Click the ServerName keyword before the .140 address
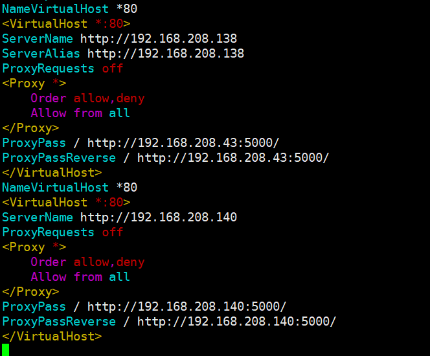Image resolution: width=430 pixels, height=356 pixels. (38, 217)
